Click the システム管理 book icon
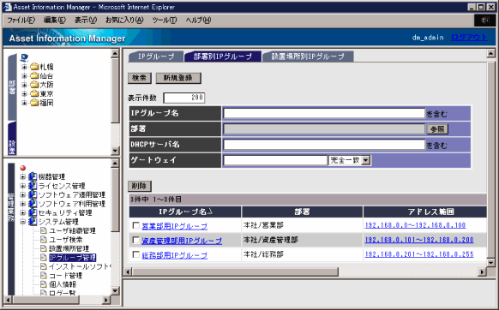Viewport: 499px width, 310px height. coord(33,221)
